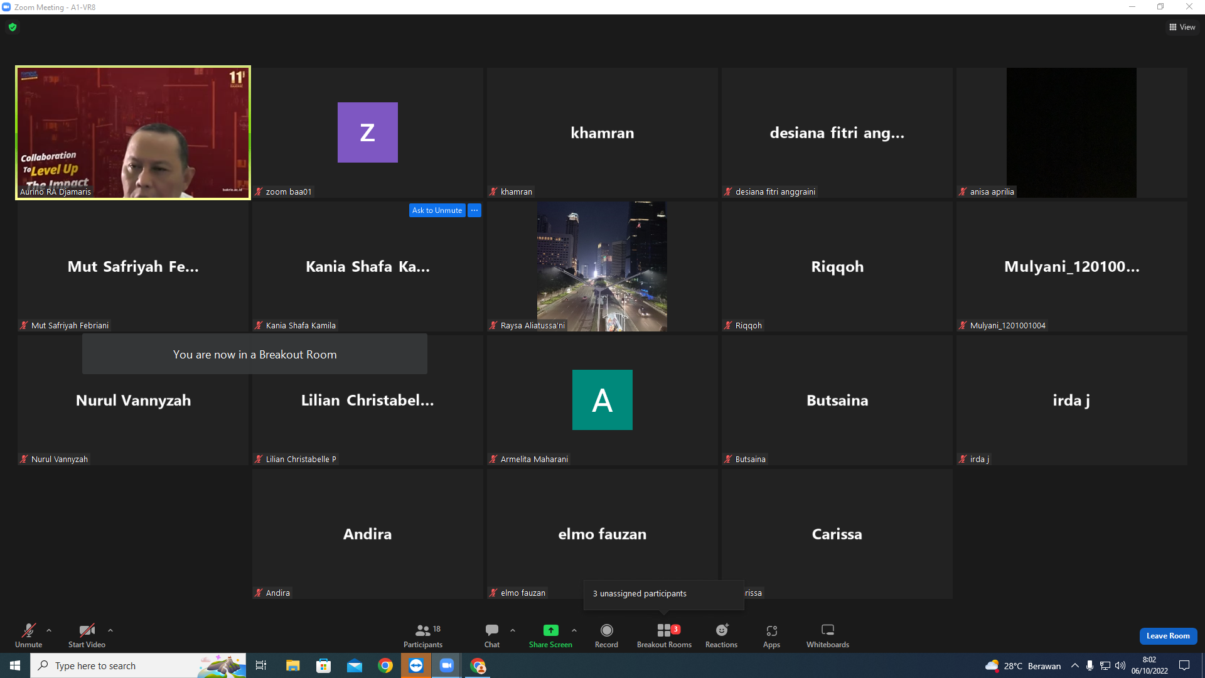
Task: Open the Participants panel
Action: (423, 635)
